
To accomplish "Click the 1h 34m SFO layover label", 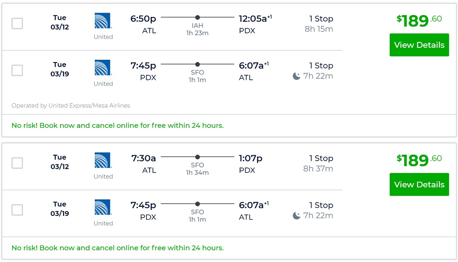I will click(x=197, y=173).
